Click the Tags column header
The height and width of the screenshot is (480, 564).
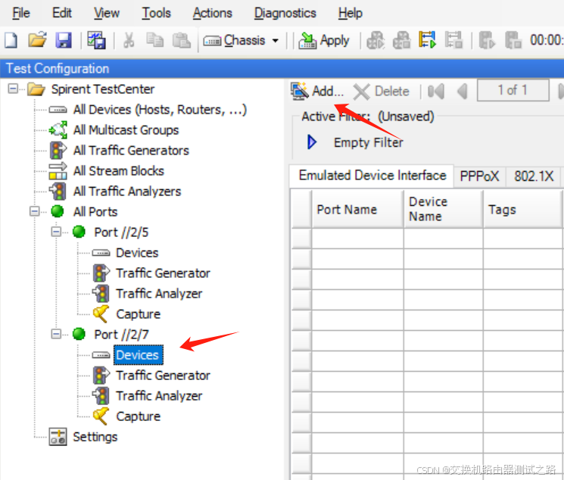[x=522, y=209]
